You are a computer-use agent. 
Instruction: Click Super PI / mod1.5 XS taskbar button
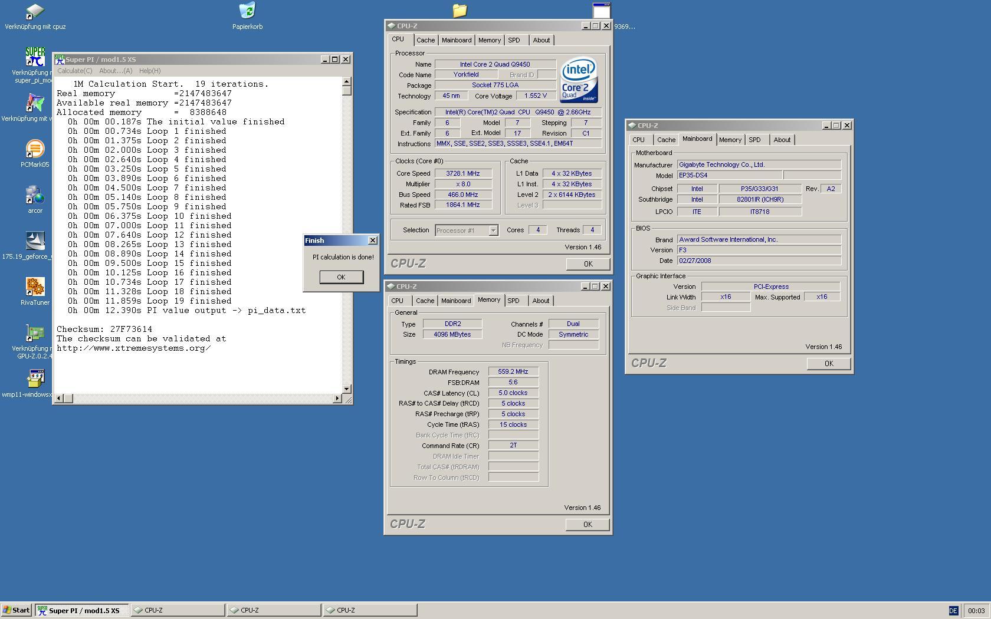point(81,610)
